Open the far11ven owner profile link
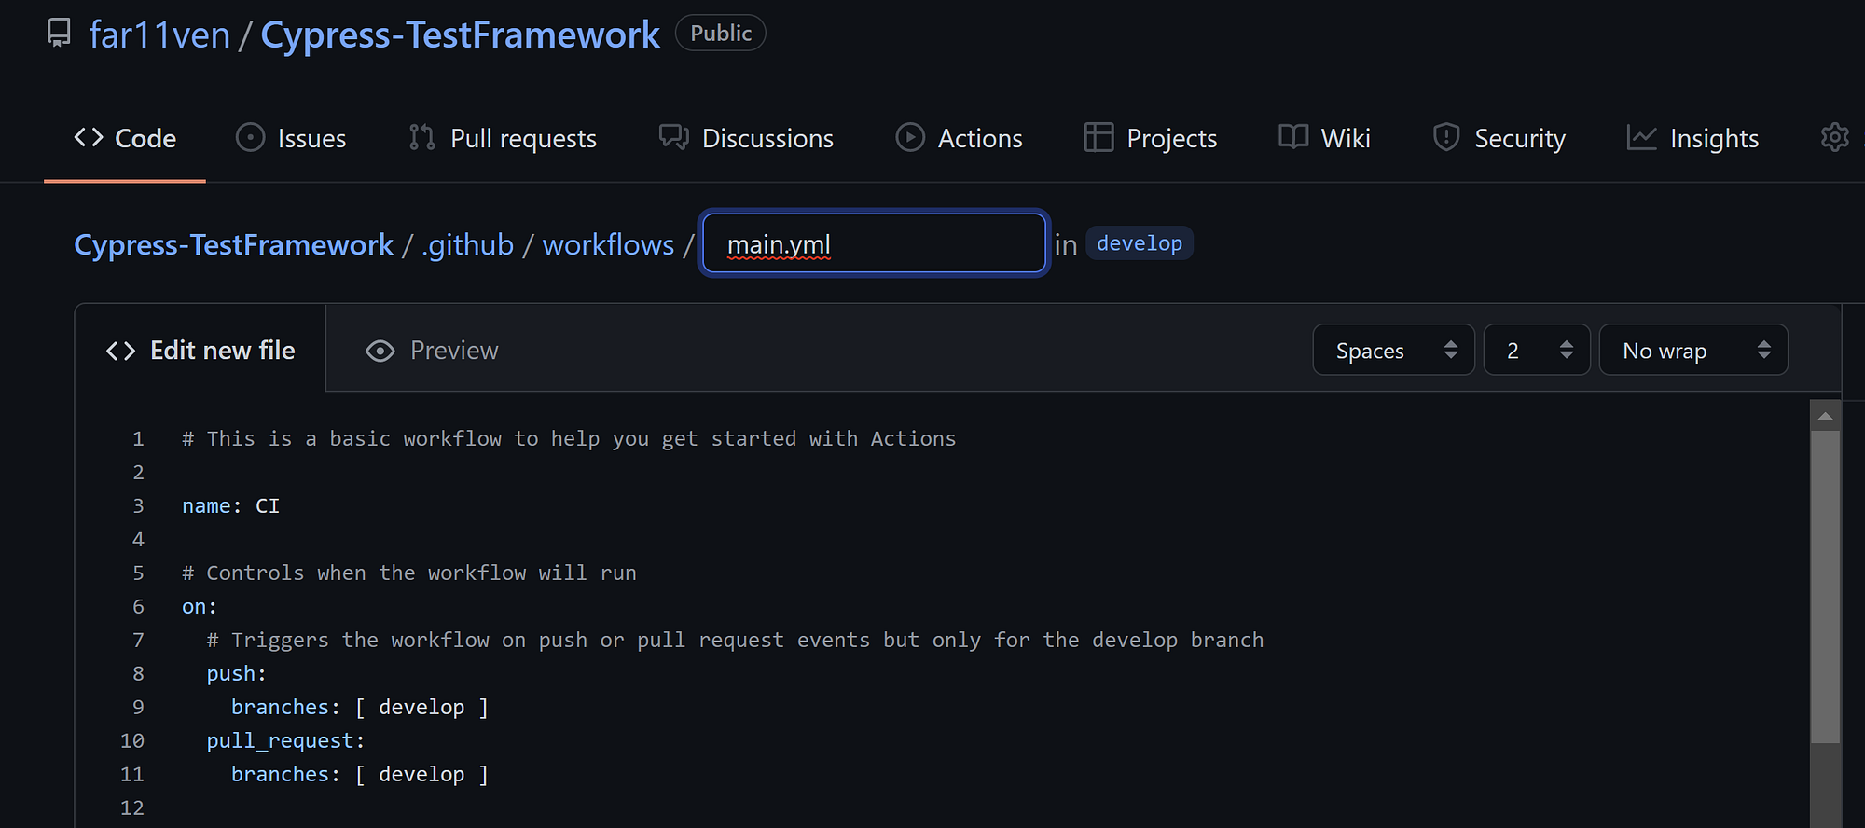Screen dimensions: 1865x828 pyautogui.click(x=159, y=34)
